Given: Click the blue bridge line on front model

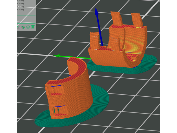Looking at the screenshot, I should pos(56,86).
